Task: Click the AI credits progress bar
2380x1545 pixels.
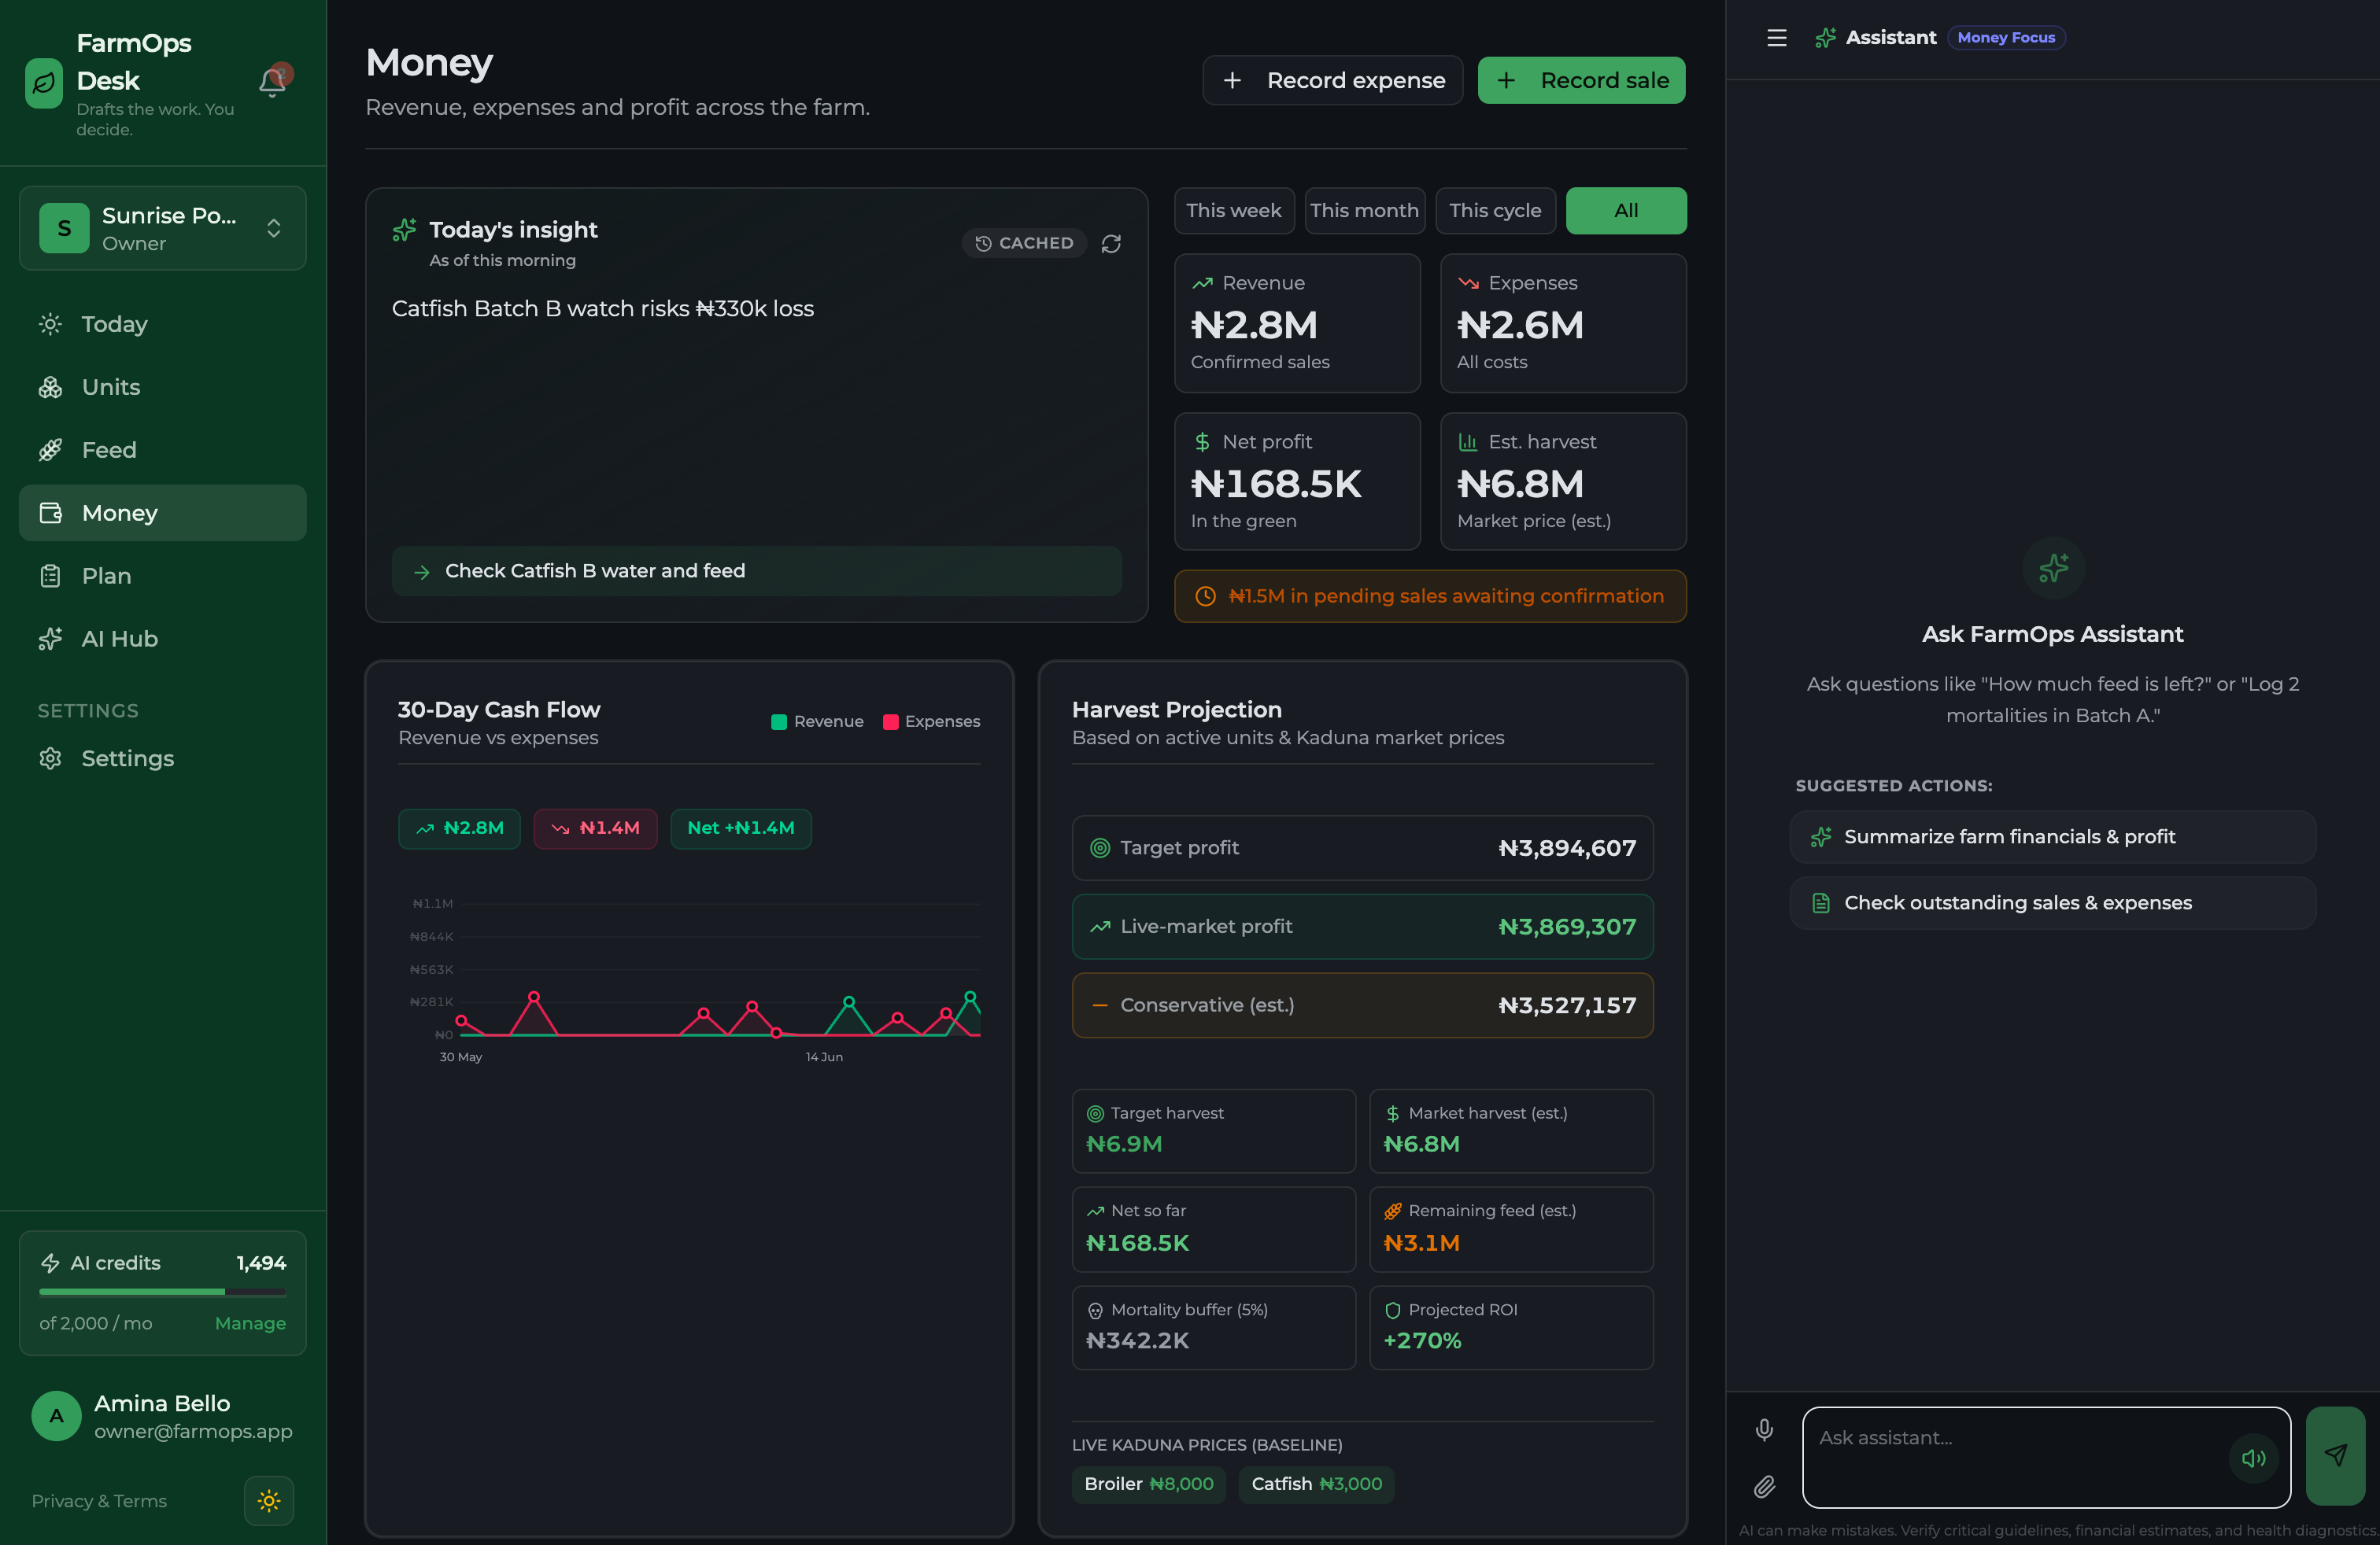Action: [x=163, y=1291]
